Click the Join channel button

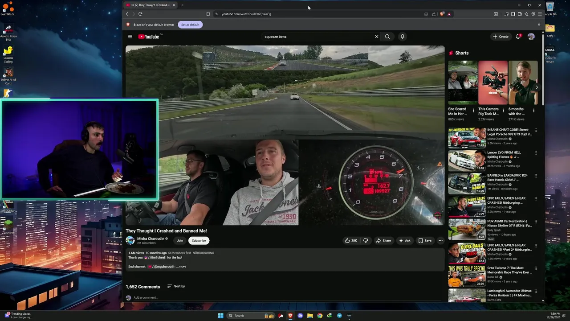tap(180, 240)
